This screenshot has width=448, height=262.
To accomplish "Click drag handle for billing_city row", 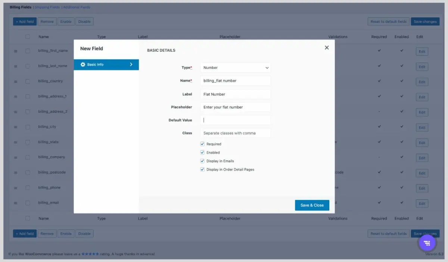I will pos(16,127).
